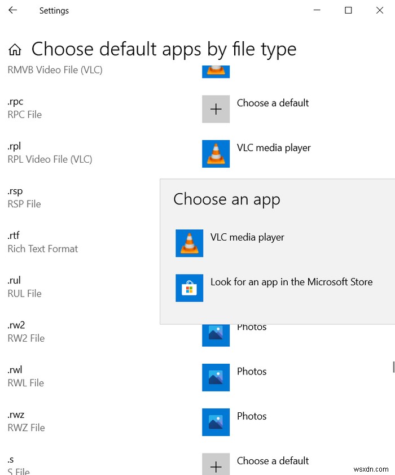Click the .rtf extension label

click(x=14, y=236)
